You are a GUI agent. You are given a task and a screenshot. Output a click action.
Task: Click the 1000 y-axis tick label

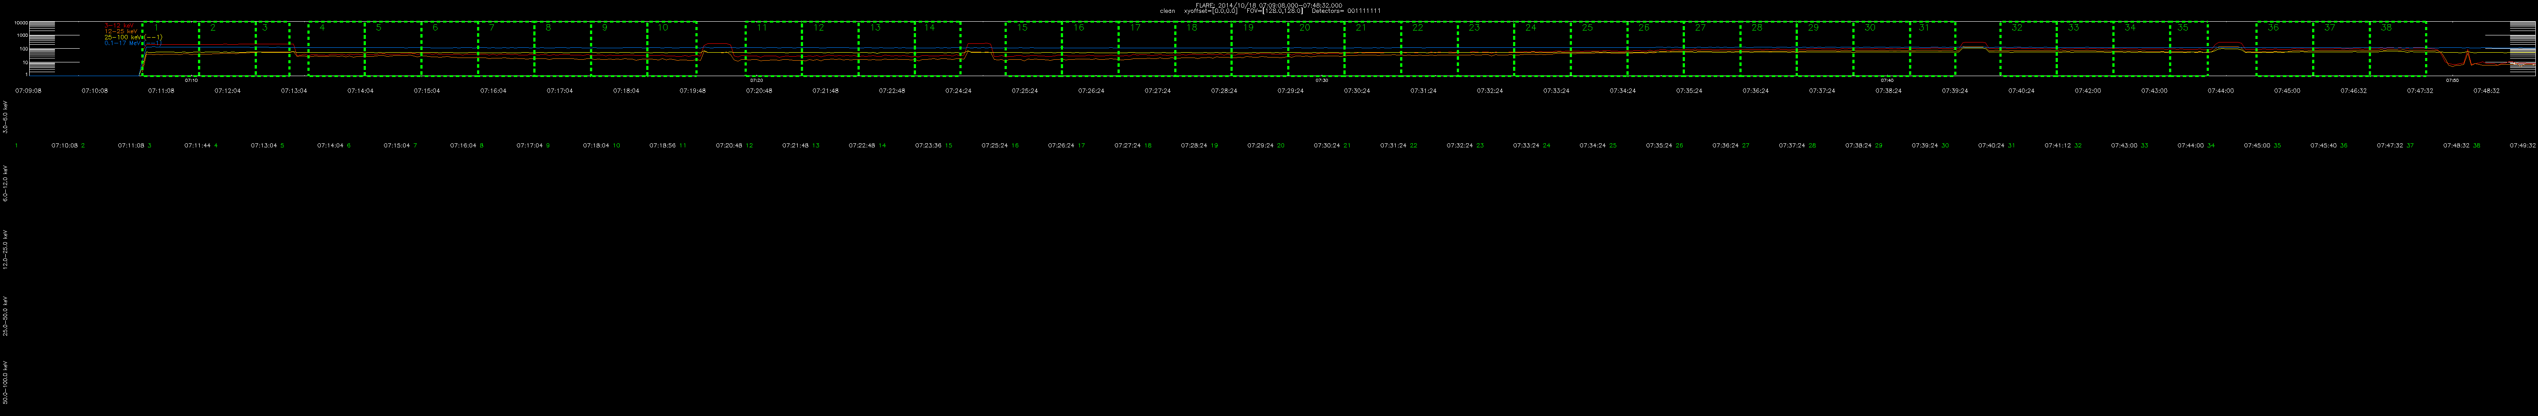coord(22,35)
